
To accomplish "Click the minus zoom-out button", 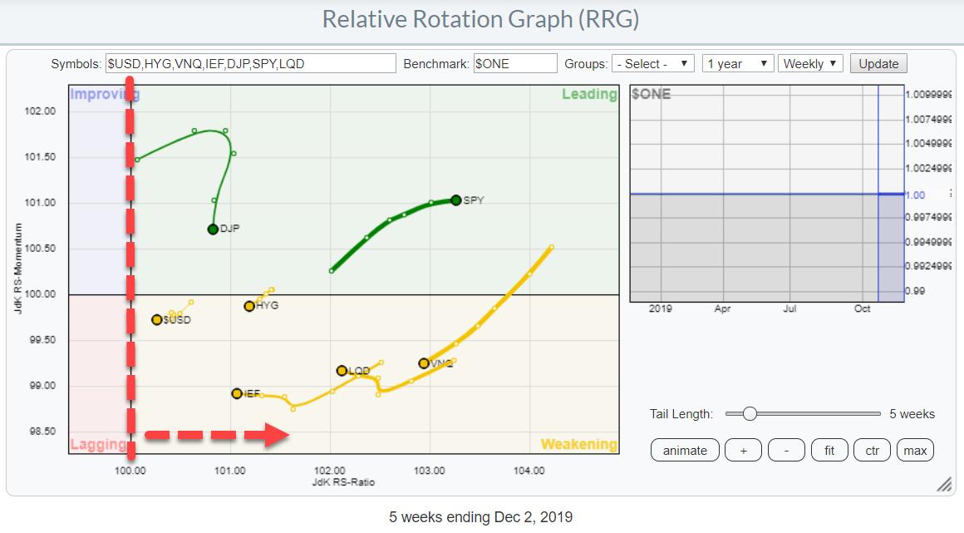I will point(786,451).
